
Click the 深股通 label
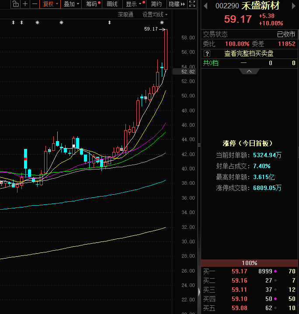[125, 14]
